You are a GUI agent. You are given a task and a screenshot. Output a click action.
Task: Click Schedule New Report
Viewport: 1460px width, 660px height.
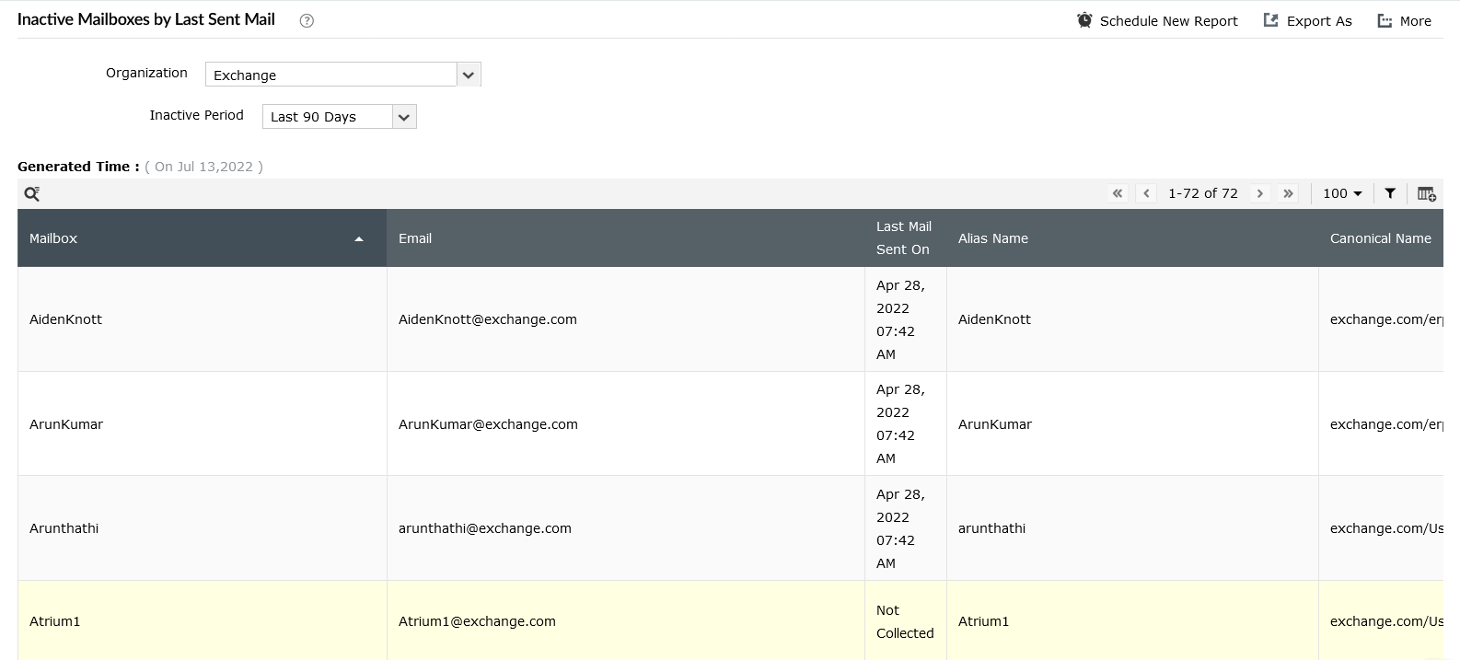[x=1158, y=21]
